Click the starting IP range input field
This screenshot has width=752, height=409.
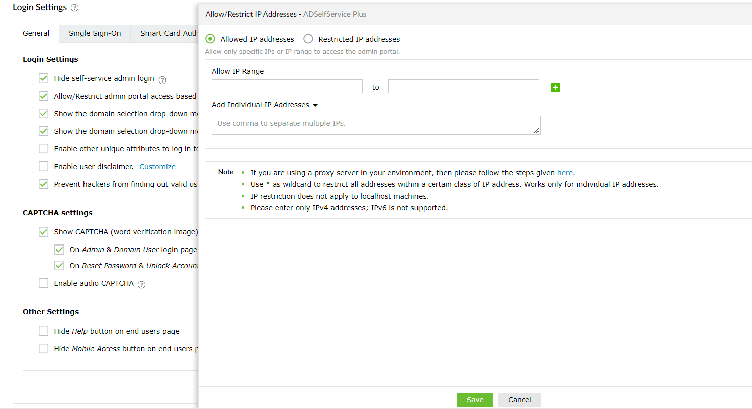click(x=287, y=87)
